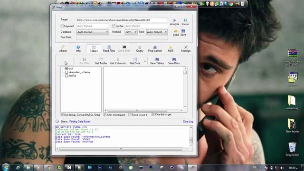
Task: Click the log pane vertical scrollbar
Action: 191,136
